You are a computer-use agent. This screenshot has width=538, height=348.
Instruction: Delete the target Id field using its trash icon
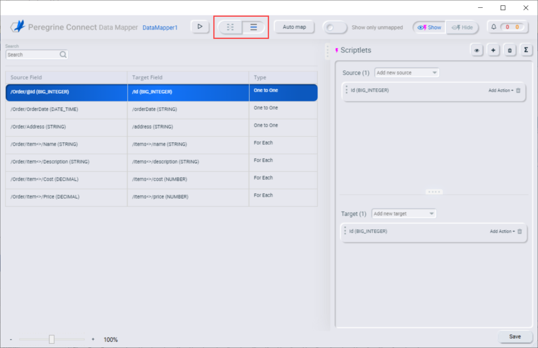click(520, 231)
